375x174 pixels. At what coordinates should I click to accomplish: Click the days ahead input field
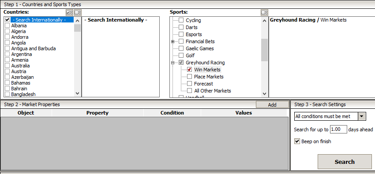pos(338,130)
